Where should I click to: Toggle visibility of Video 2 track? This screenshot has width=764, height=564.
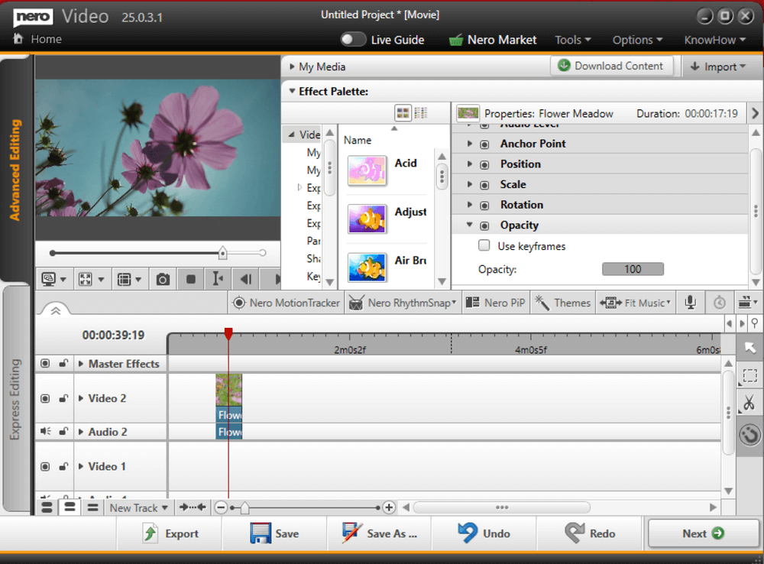point(45,398)
